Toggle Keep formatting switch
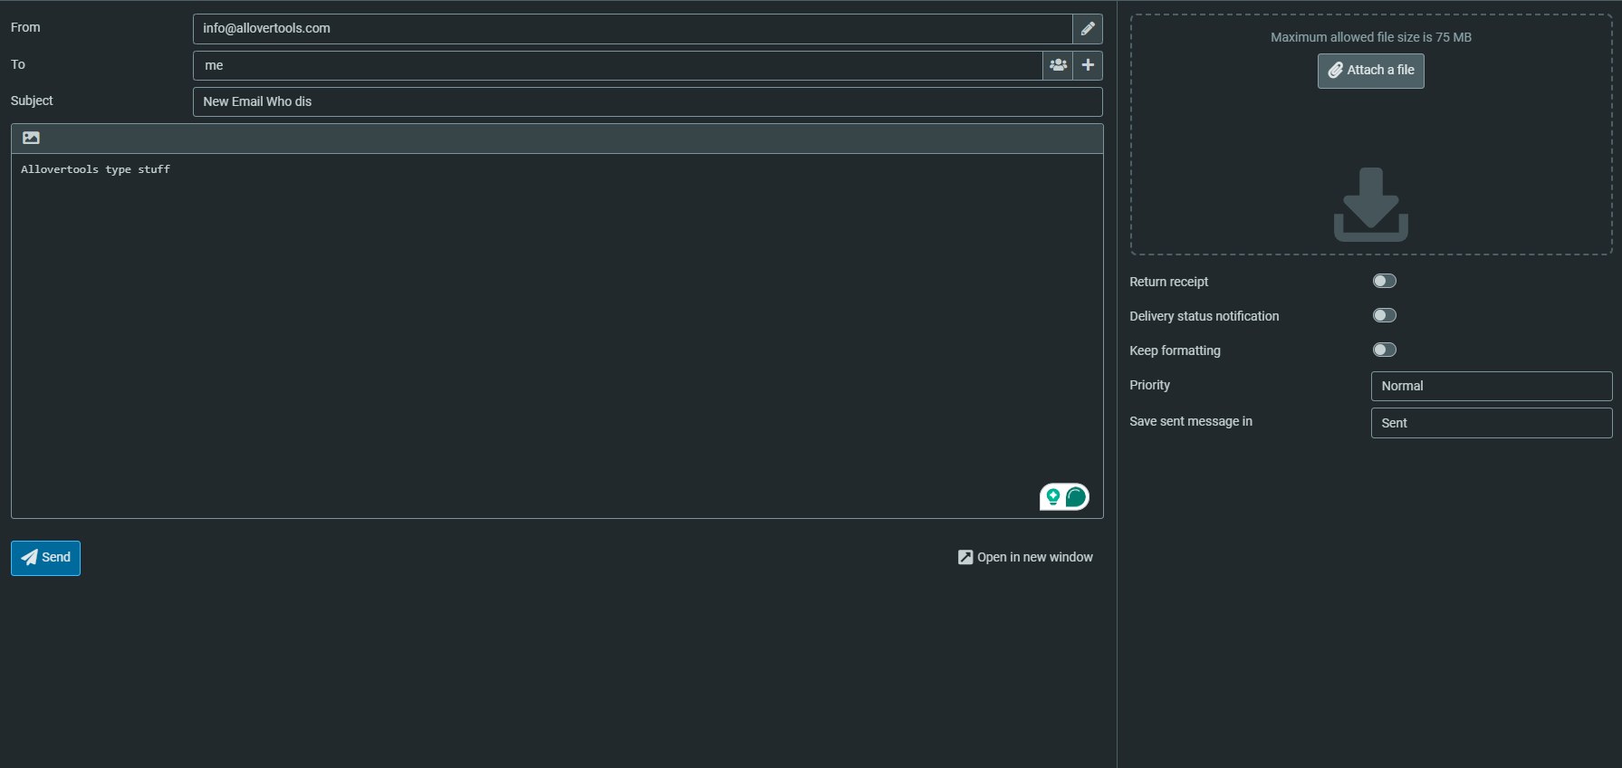This screenshot has height=768, width=1622. 1384,350
